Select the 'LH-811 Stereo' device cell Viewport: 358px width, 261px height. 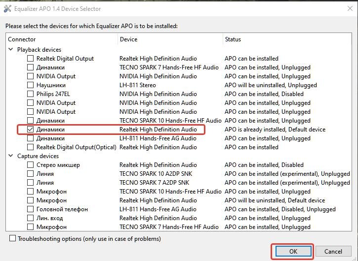[x=138, y=85]
